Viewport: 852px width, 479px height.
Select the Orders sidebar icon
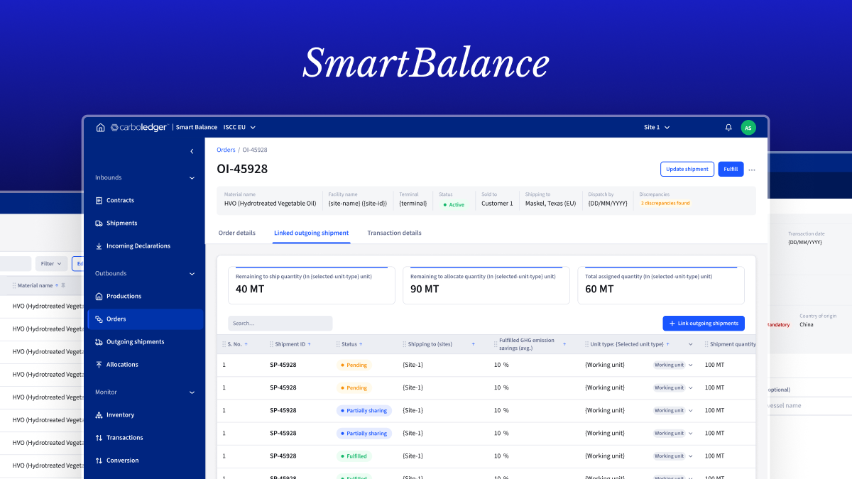click(x=99, y=319)
